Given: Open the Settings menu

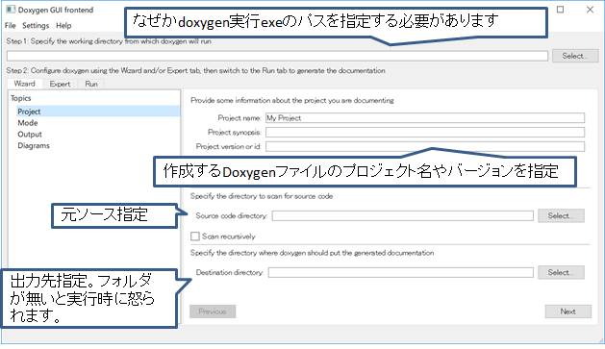Looking at the screenshot, I should coord(36,25).
